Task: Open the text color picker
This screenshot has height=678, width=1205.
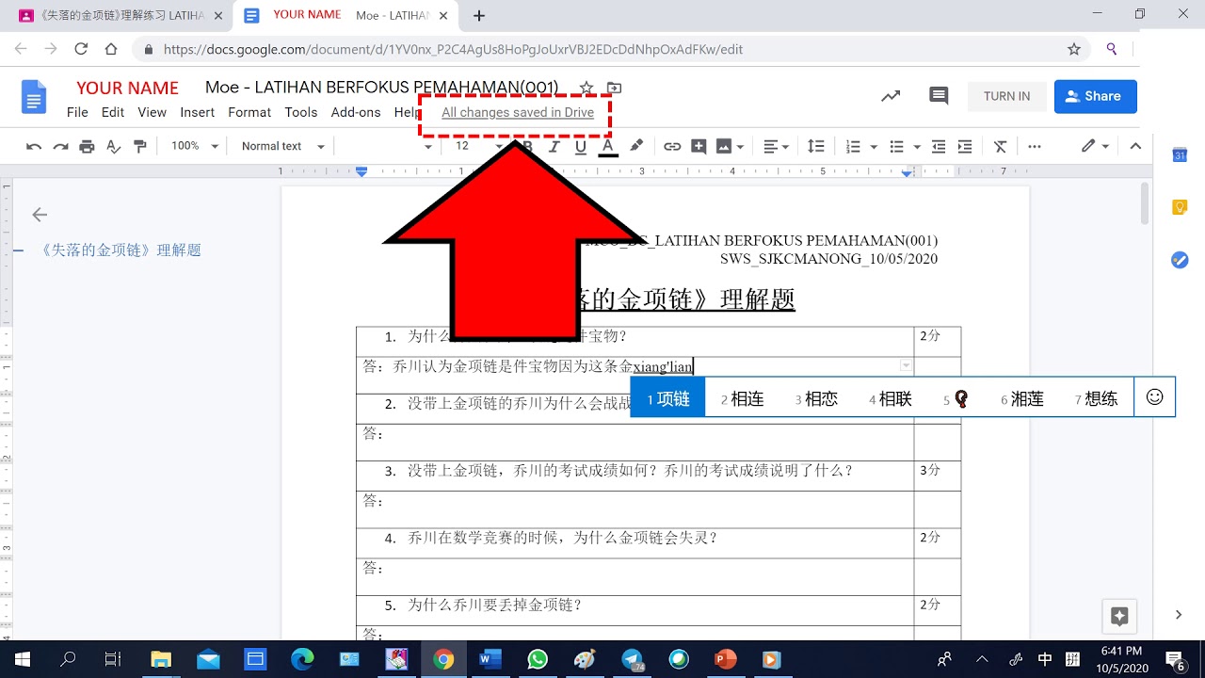Action: coord(607,146)
